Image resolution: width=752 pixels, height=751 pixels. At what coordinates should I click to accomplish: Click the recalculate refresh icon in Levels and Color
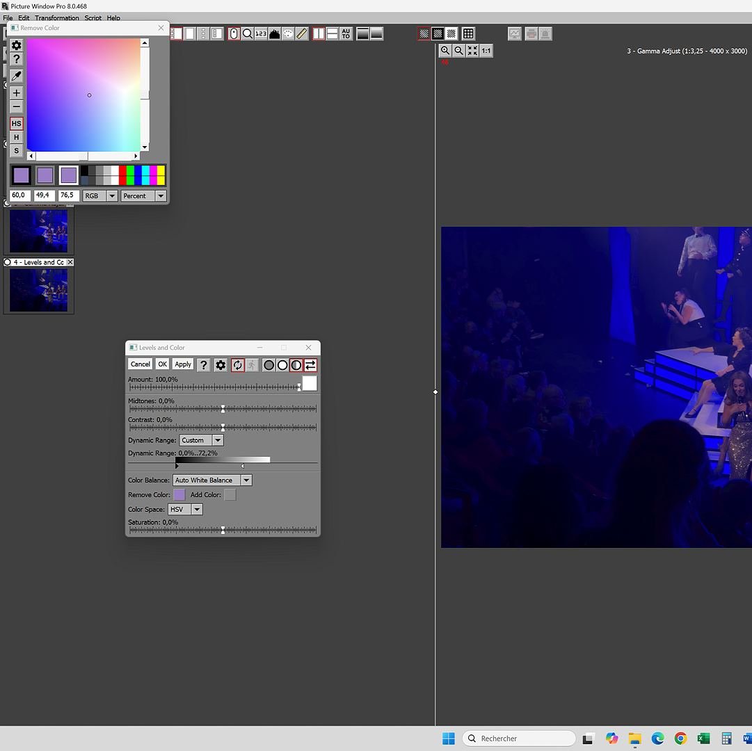237,364
